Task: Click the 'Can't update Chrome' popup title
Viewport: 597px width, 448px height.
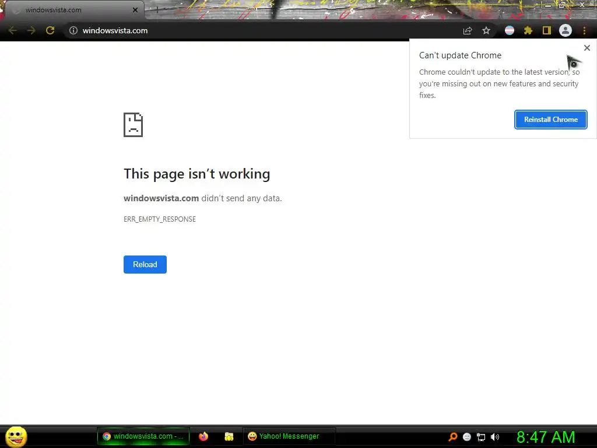Action: (x=460, y=55)
